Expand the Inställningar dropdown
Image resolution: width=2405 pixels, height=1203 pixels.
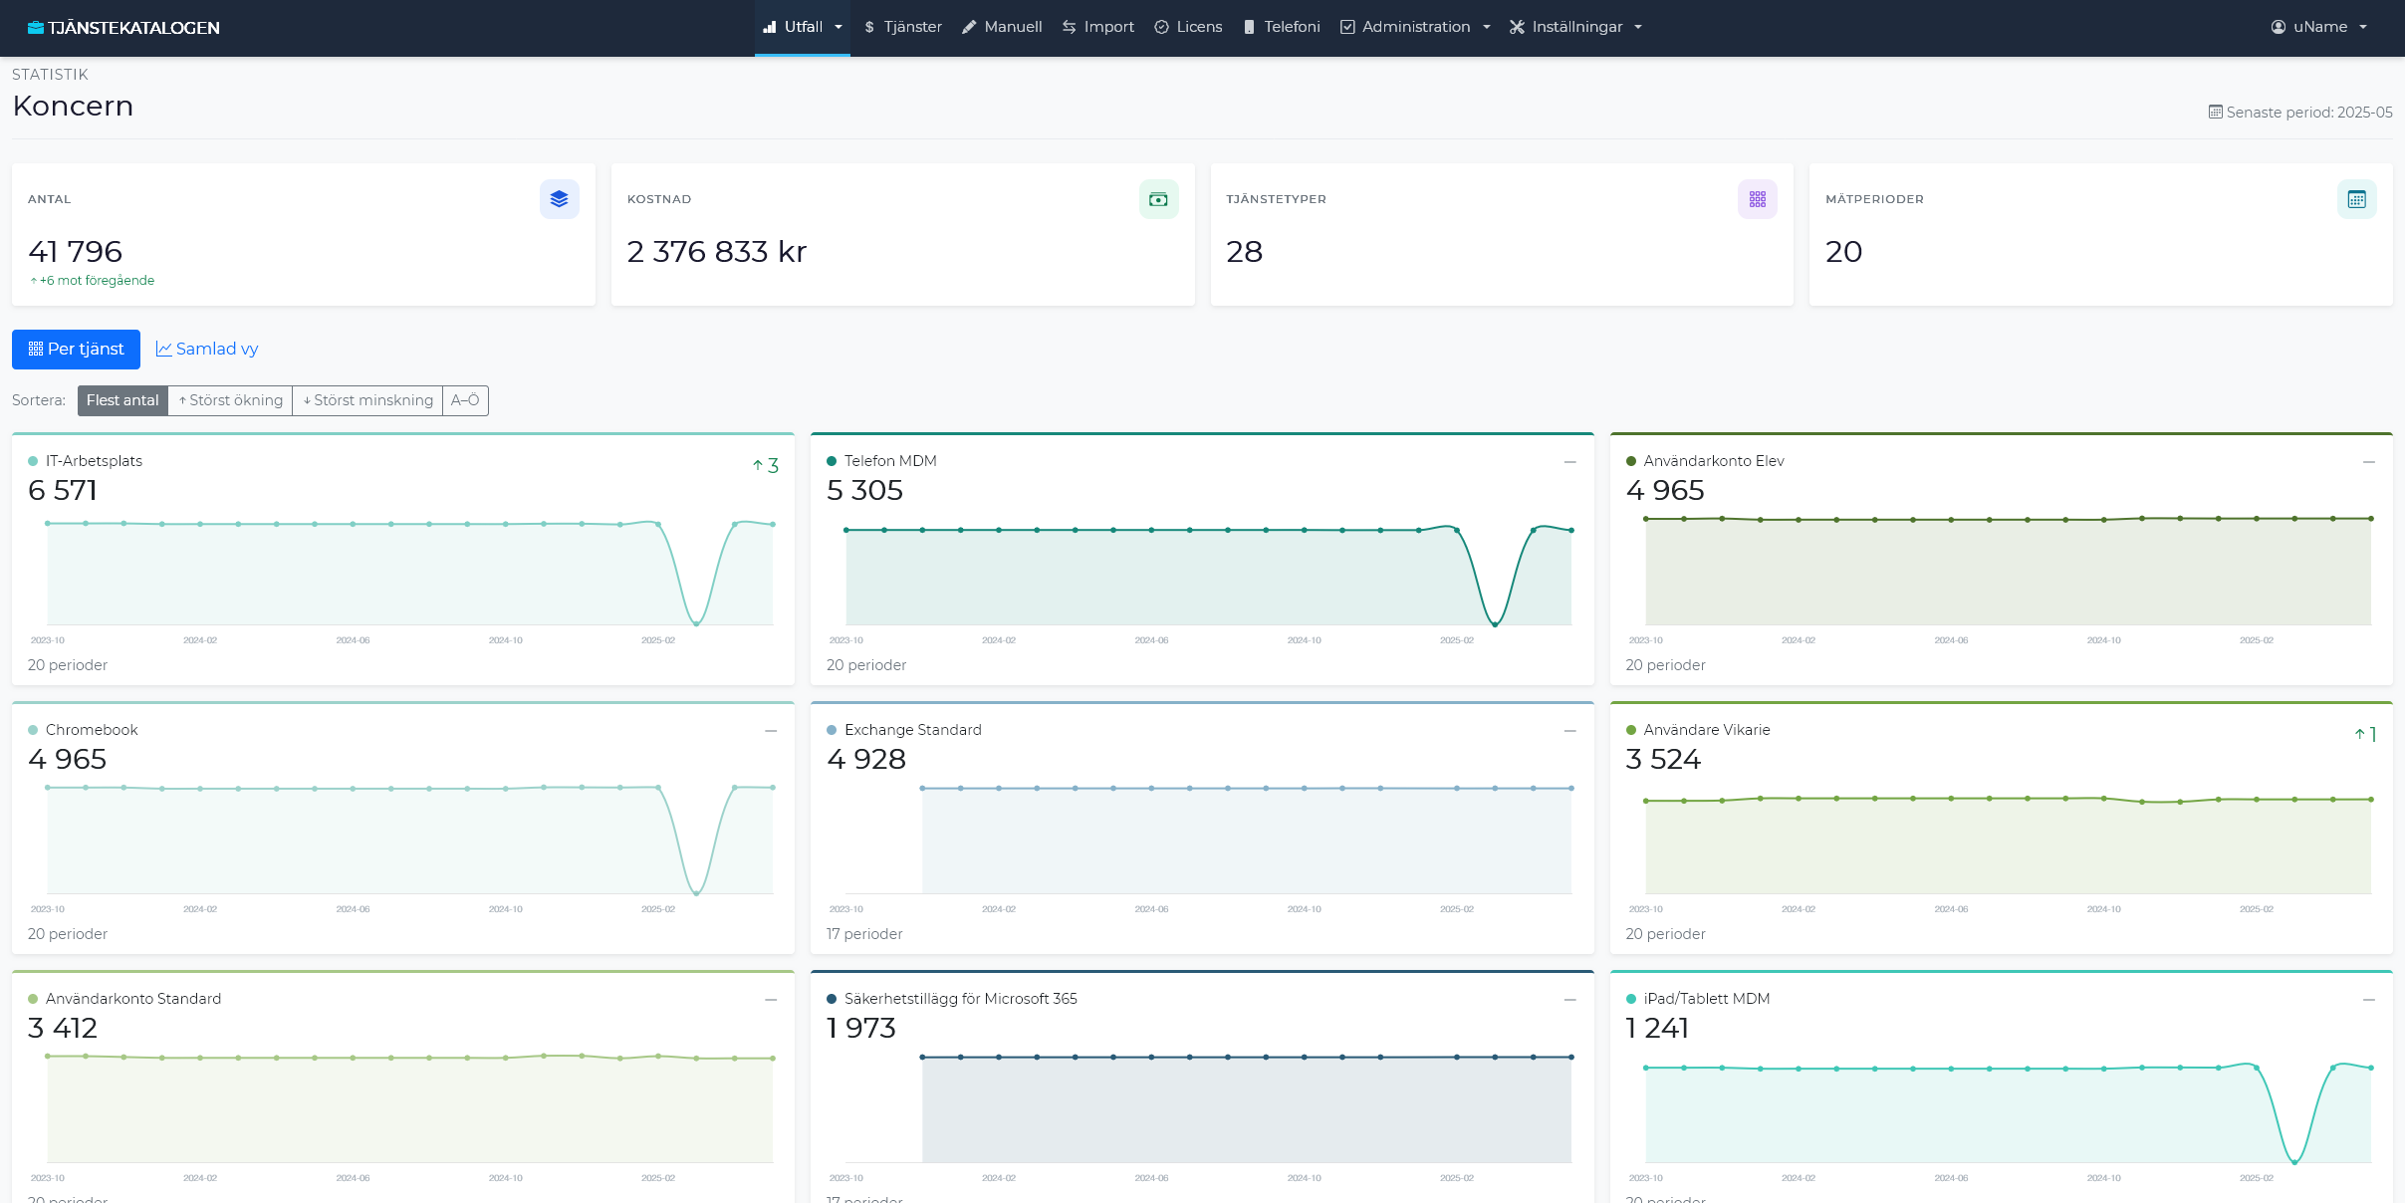click(x=1575, y=27)
